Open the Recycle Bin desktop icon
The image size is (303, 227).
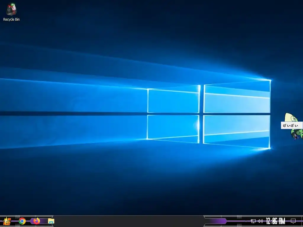point(11,12)
